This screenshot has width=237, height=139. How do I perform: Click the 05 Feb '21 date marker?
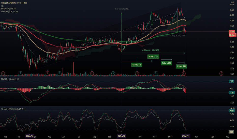(x=186, y=136)
